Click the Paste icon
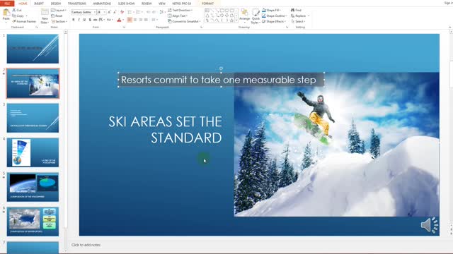 (6, 13)
